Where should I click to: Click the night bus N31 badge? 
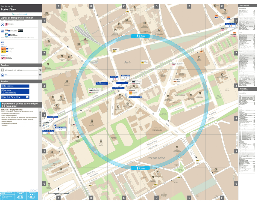click(3, 58)
